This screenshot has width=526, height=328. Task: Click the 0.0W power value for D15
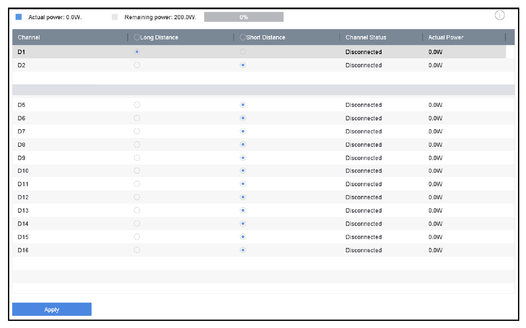(435, 237)
